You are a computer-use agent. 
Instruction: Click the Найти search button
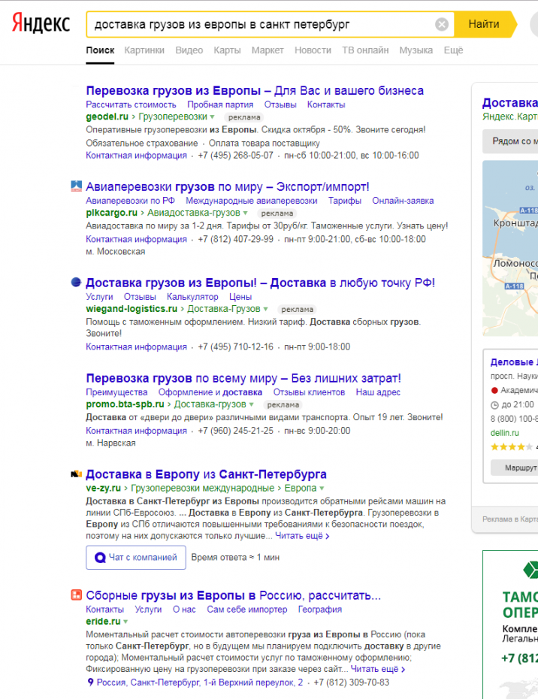coord(484,24)
